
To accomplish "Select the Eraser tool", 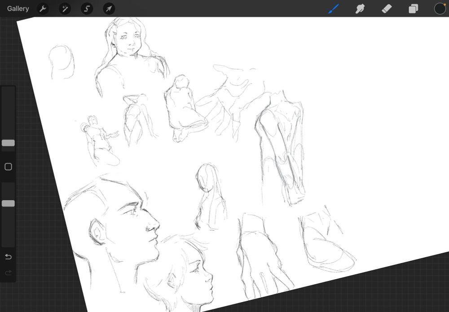I will coord(387,9).
